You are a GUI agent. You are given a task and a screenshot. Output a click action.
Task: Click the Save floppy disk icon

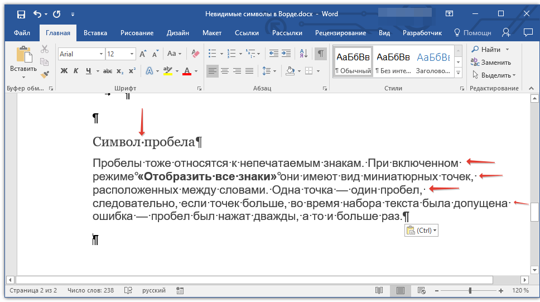point(21,14)
